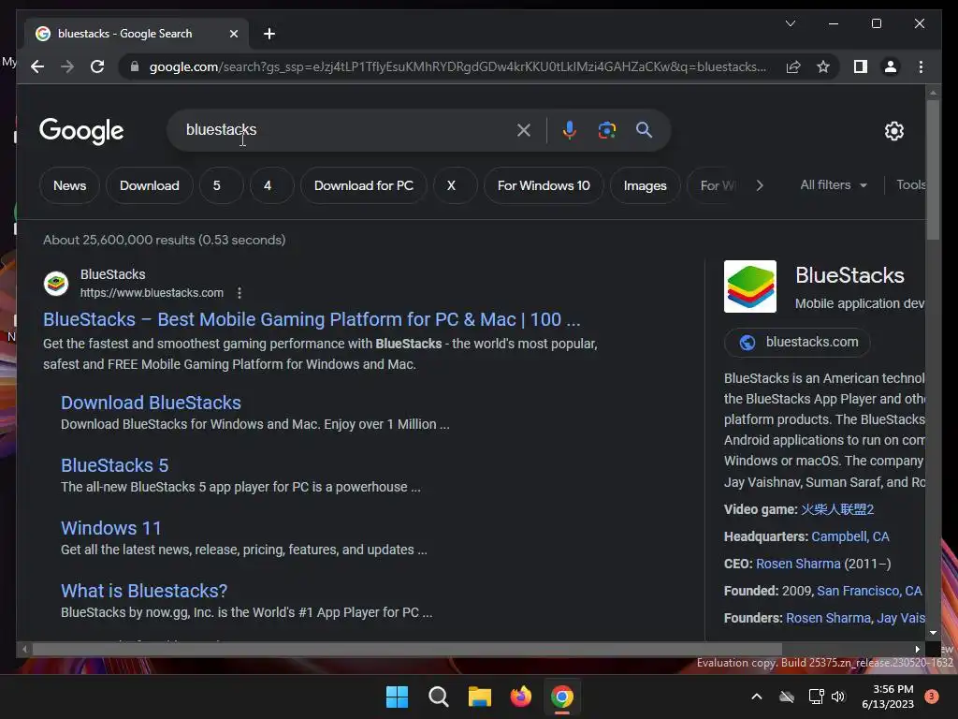The width and height of the screenshot is (958, 719).
Task: View site information padlock icon
Action: pyautogui.click(x=135, y=66)
